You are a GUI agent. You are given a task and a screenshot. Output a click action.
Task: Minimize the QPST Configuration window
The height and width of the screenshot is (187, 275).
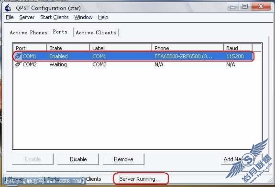tap(233, 7)
